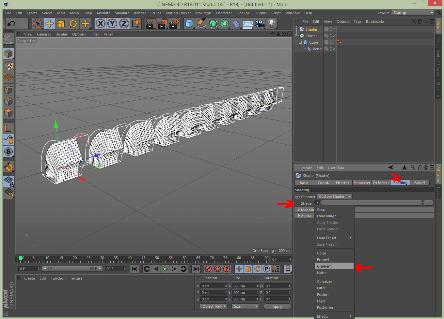Click Render View clapperboard icon
This screenshot has width=444, height=319.
point(150,23)
